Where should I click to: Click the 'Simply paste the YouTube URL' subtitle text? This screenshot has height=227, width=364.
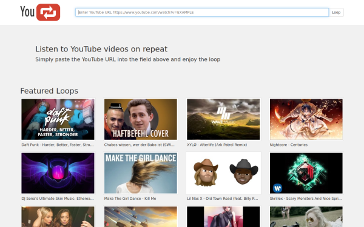127,59
